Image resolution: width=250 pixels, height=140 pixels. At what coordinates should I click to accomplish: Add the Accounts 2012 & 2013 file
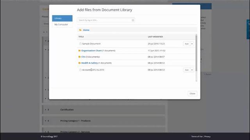click(187, 70)
